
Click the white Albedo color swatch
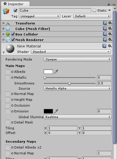tap(48, 72)
